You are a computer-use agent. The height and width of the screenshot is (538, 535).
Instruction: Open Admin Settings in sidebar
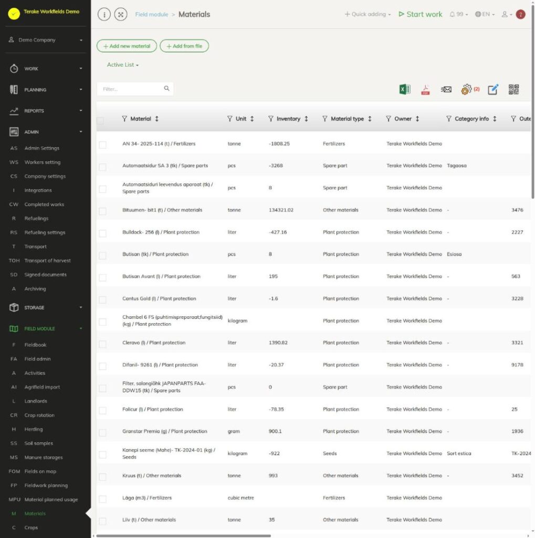tap(42, 148)
